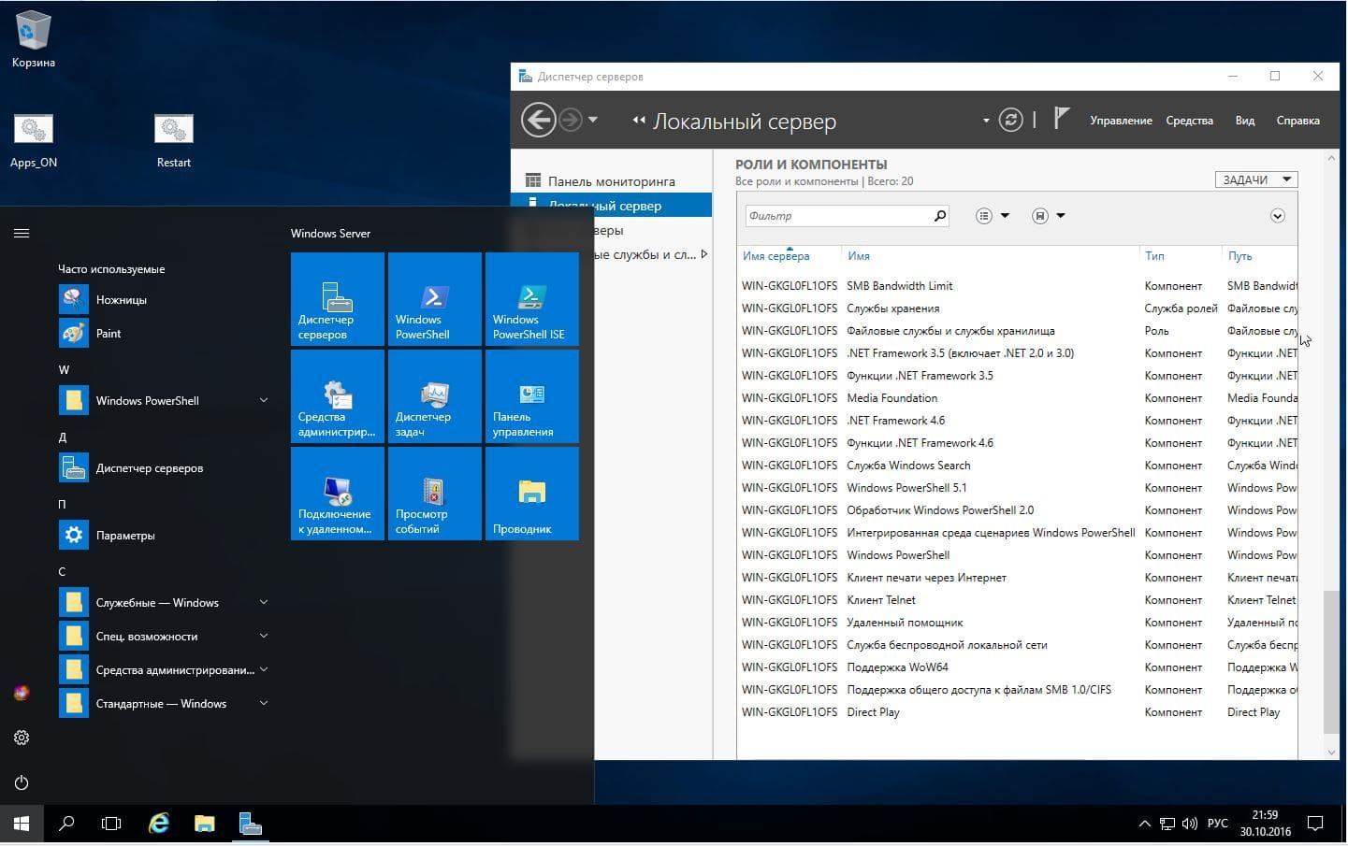Click the Server Manager taskbar icon
This screenshot has height=846, width=1348.
click(250, 824)
